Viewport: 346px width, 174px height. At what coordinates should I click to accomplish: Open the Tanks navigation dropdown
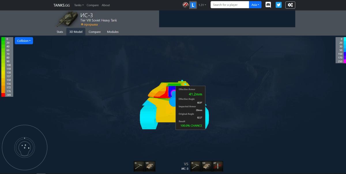(79, 5)
